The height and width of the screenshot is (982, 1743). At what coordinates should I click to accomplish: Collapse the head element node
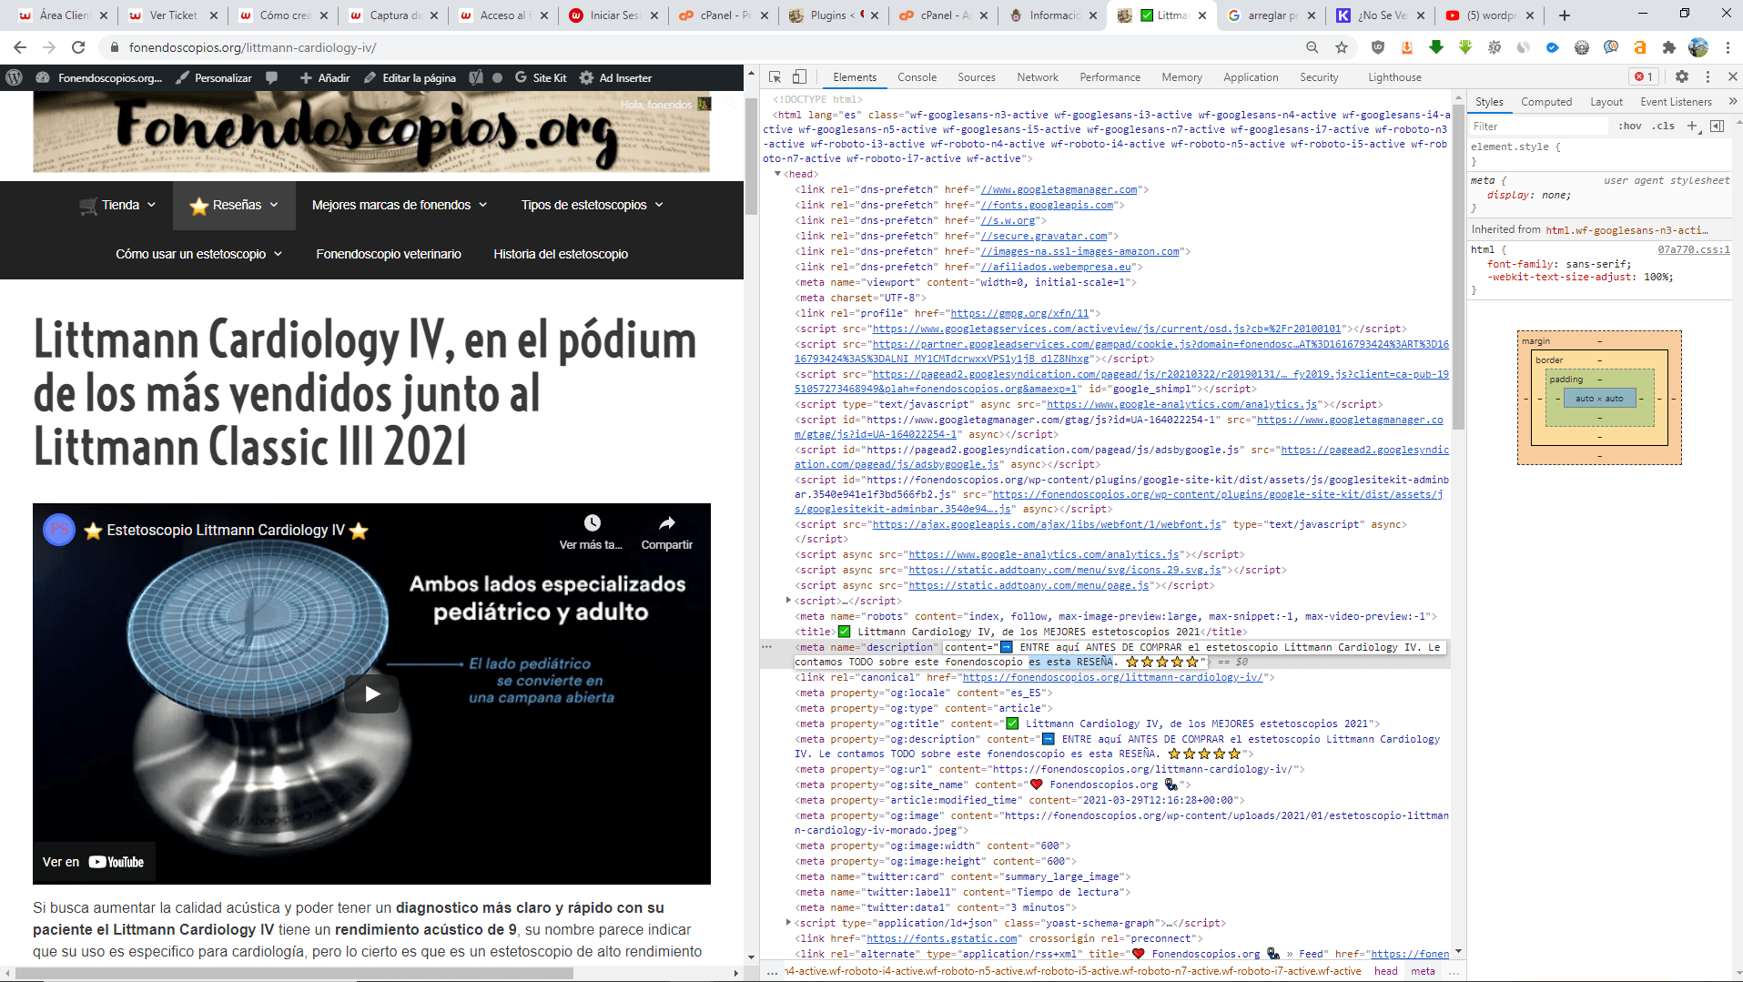tap(777, 174)
